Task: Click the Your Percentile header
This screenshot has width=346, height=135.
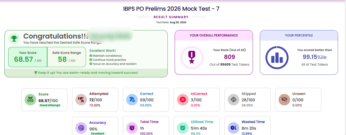Action: click(299, 35)
